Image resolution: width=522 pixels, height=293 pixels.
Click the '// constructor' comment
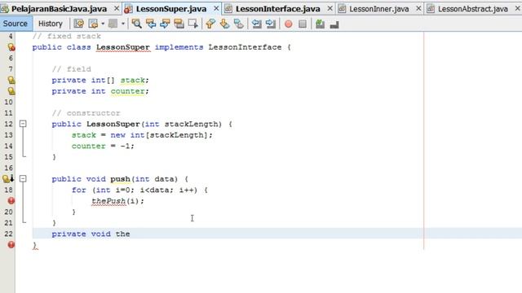coord(86,113)
